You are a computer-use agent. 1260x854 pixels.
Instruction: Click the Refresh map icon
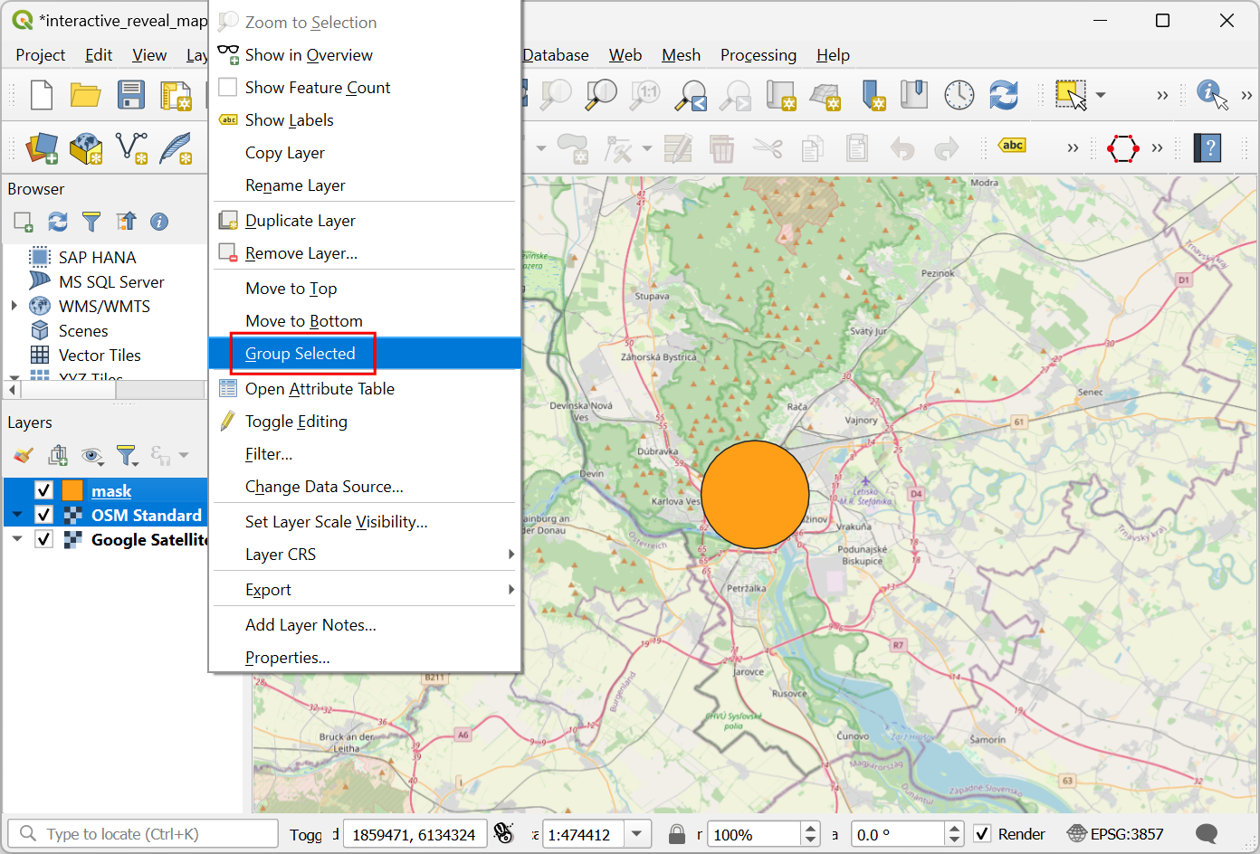[1003, 95]
